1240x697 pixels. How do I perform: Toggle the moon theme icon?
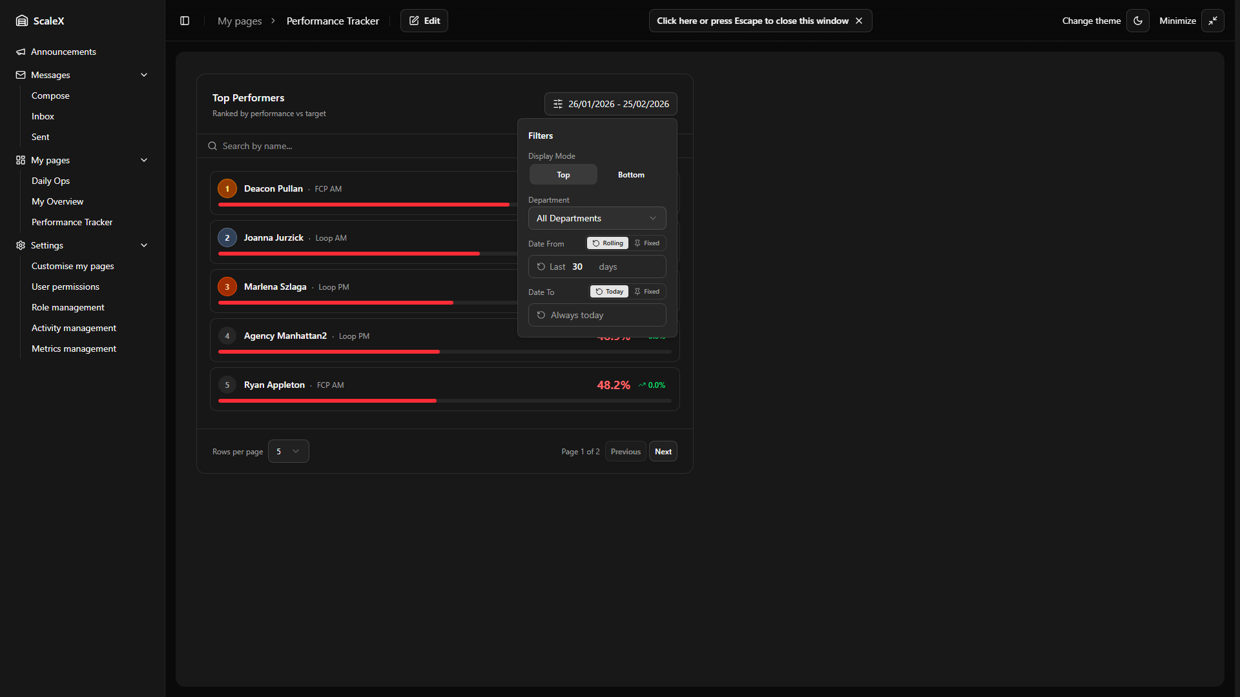[1138, 21]
